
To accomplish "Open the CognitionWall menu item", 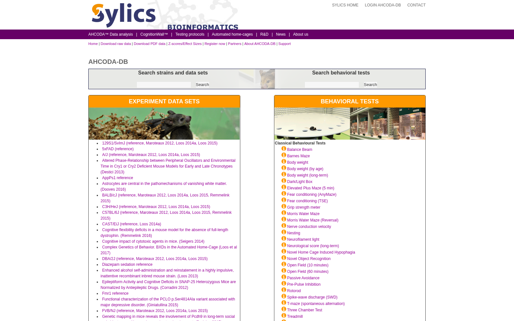I will pos(154,34).
